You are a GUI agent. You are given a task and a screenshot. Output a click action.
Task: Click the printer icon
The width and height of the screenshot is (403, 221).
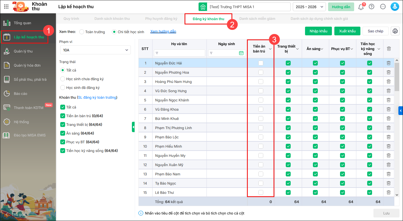point(395,31)
